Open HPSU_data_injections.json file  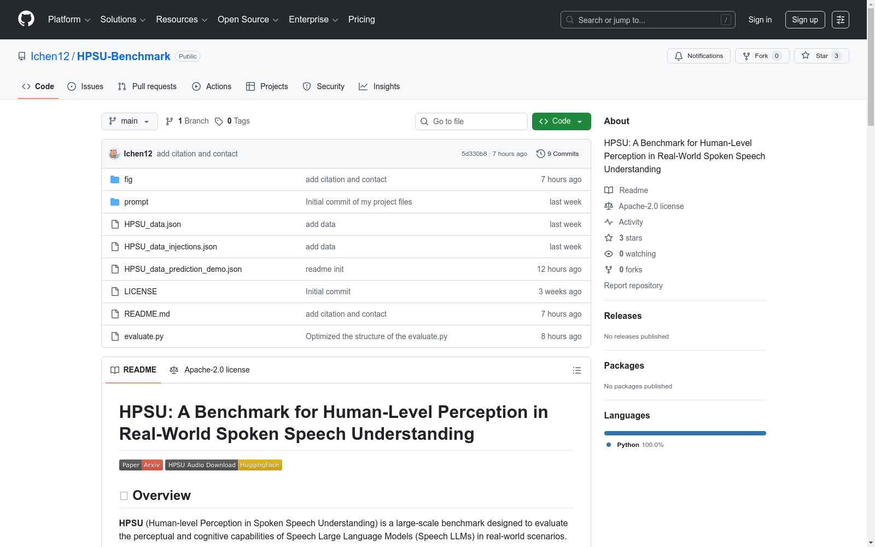click(x=171, y=247)
